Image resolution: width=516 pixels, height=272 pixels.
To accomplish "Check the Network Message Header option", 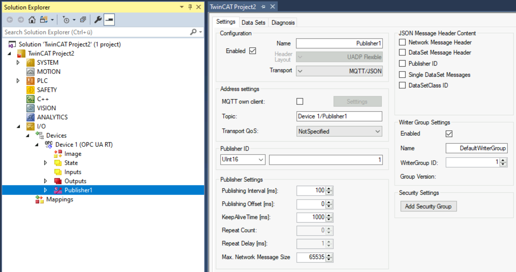I will (402, 42).
